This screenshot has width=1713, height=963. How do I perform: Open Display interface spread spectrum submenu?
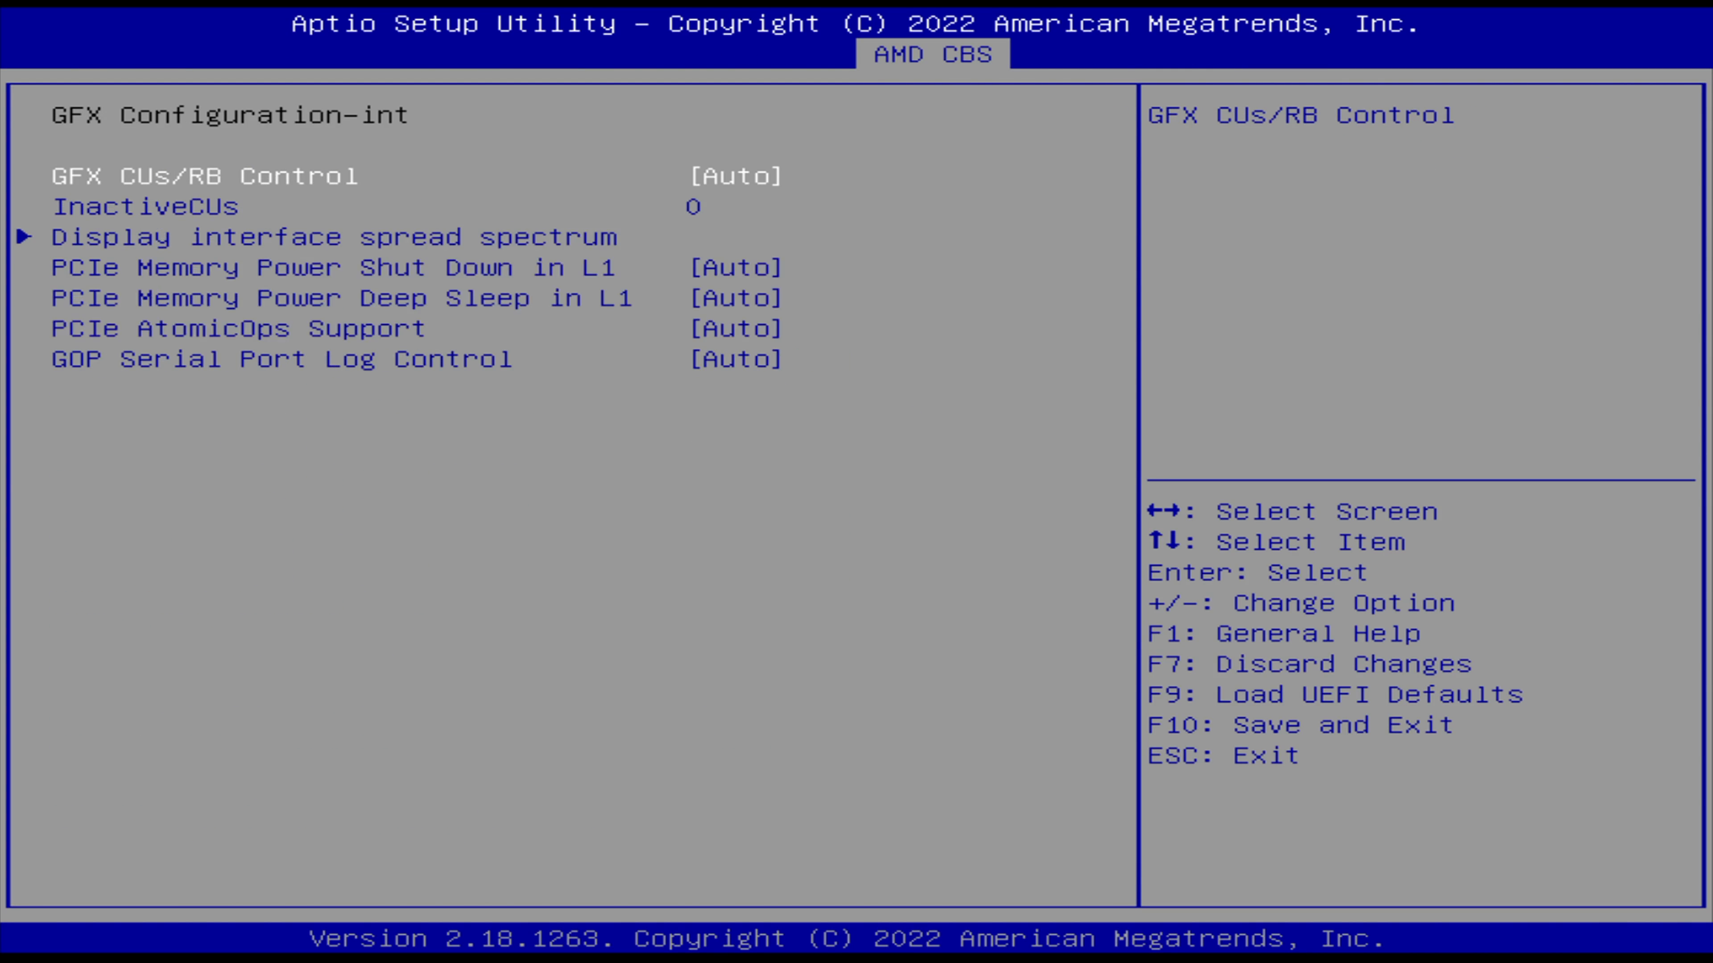tap(335, 237)
